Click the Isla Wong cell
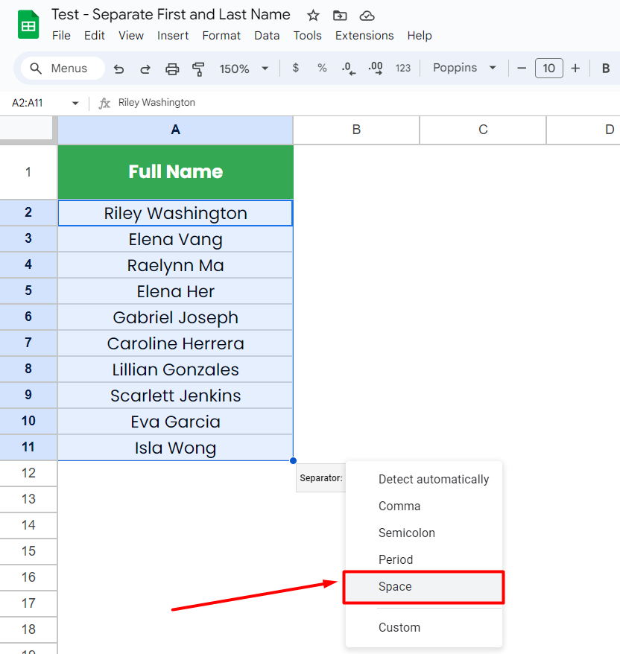Screen dimensions: 620x654 [175, 448]
